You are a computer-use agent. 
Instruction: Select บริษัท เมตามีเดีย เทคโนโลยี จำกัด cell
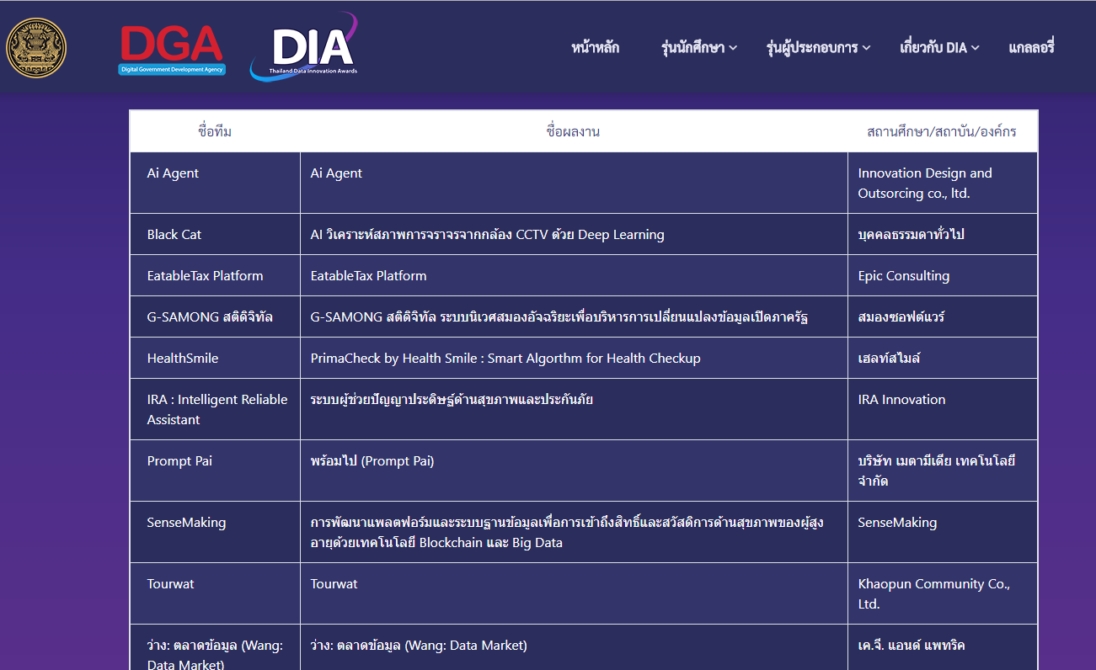click(x=942, y=471)
